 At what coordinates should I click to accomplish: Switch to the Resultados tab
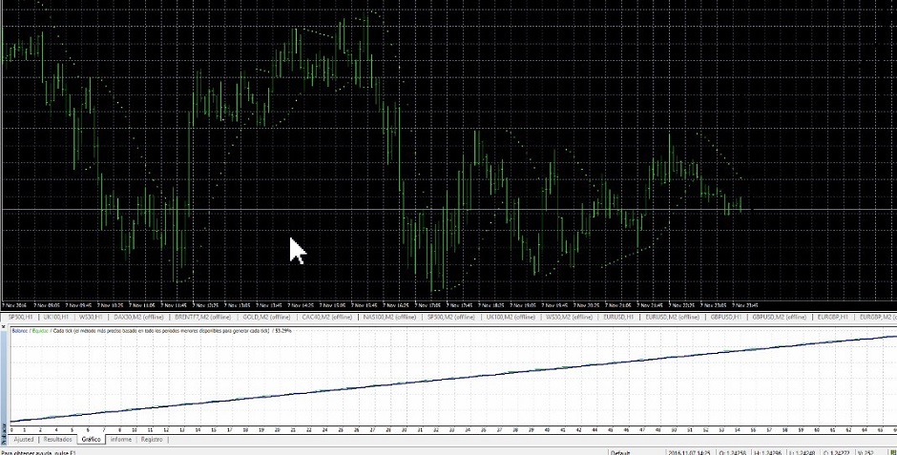click(58, 440)
